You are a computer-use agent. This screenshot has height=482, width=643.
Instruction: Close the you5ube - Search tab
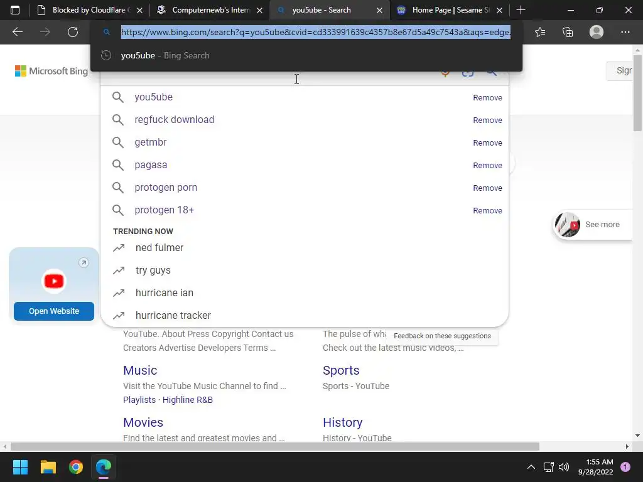point(380,10)
